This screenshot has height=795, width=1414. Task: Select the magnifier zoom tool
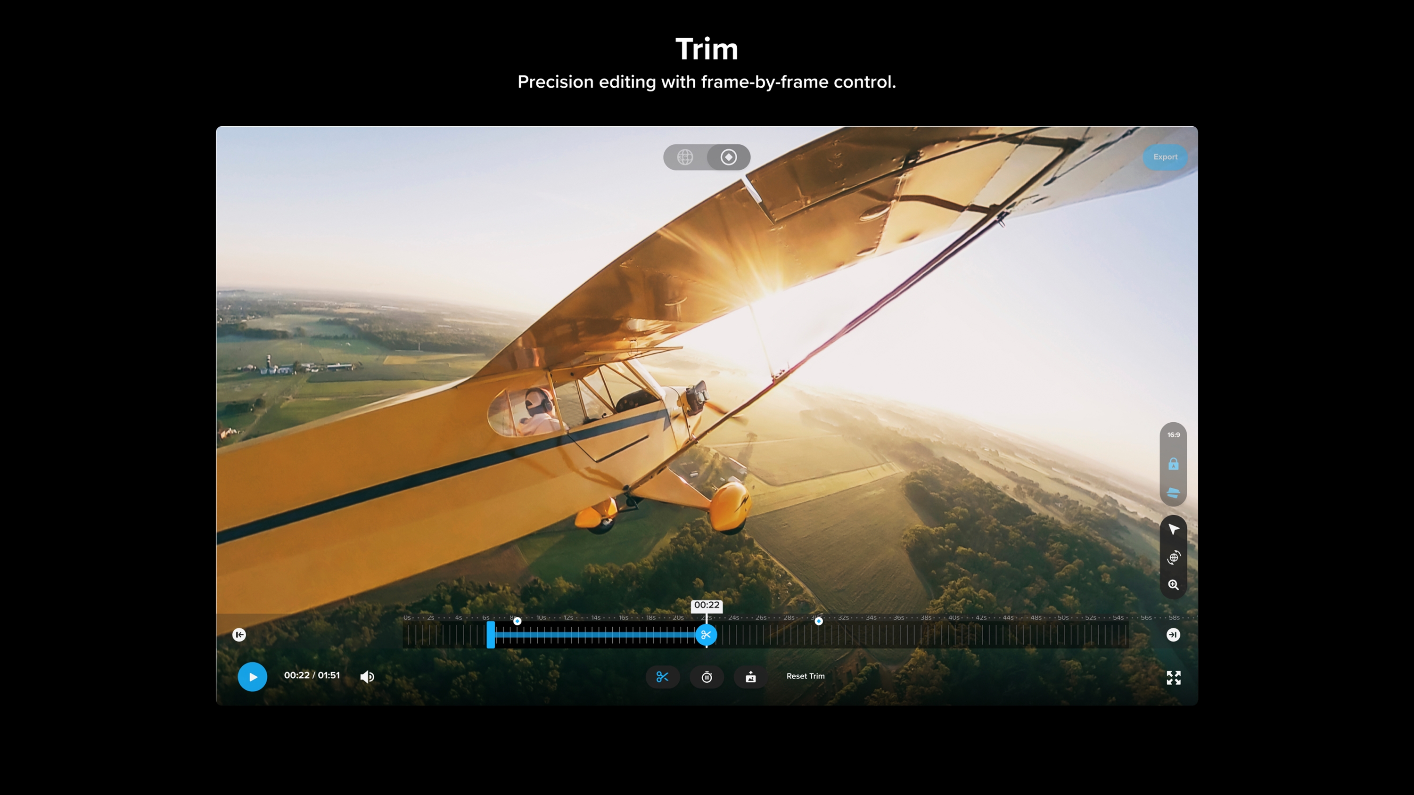coord(1173,585)
